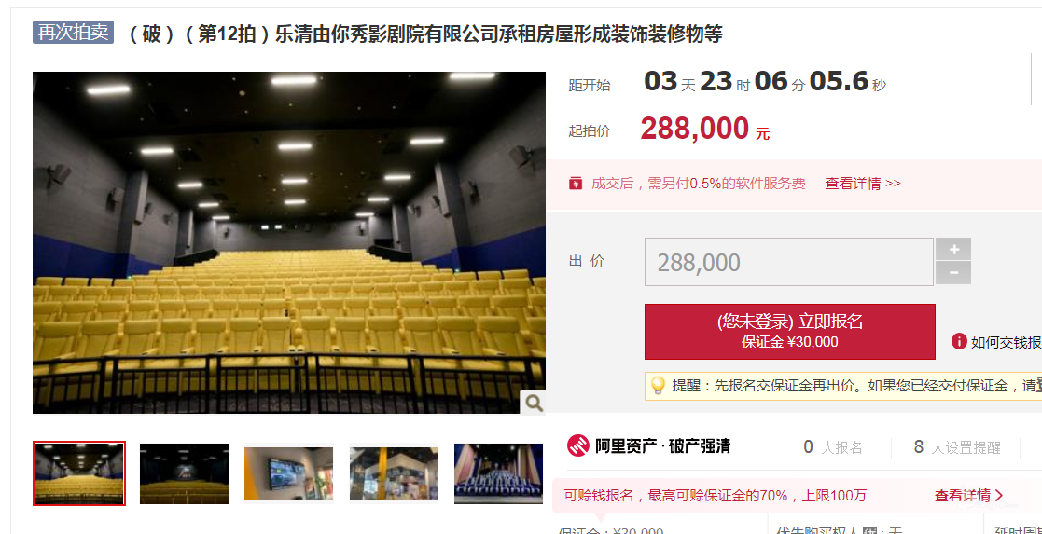Open 查看详情 link for deposit loan offer
The width and height of the screenshot is (1042, 534).
coord(969,496)
